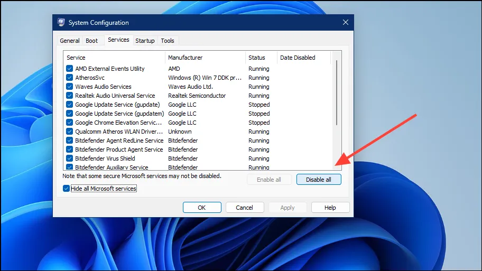The width and height of the screenshot is (482, 271).
Task: Click Stopped status for gupdate service
Action: pos(259,105)
